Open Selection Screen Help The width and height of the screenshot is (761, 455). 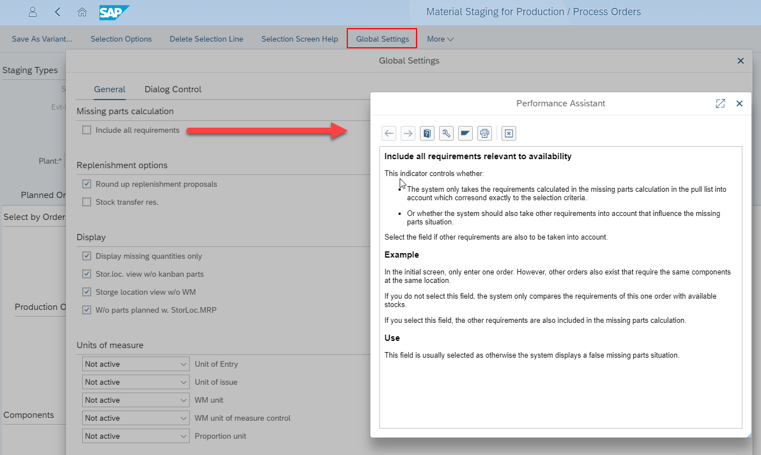300,39
